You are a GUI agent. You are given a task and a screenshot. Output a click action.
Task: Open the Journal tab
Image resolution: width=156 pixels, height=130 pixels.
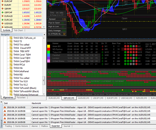[x=67, y=126]
